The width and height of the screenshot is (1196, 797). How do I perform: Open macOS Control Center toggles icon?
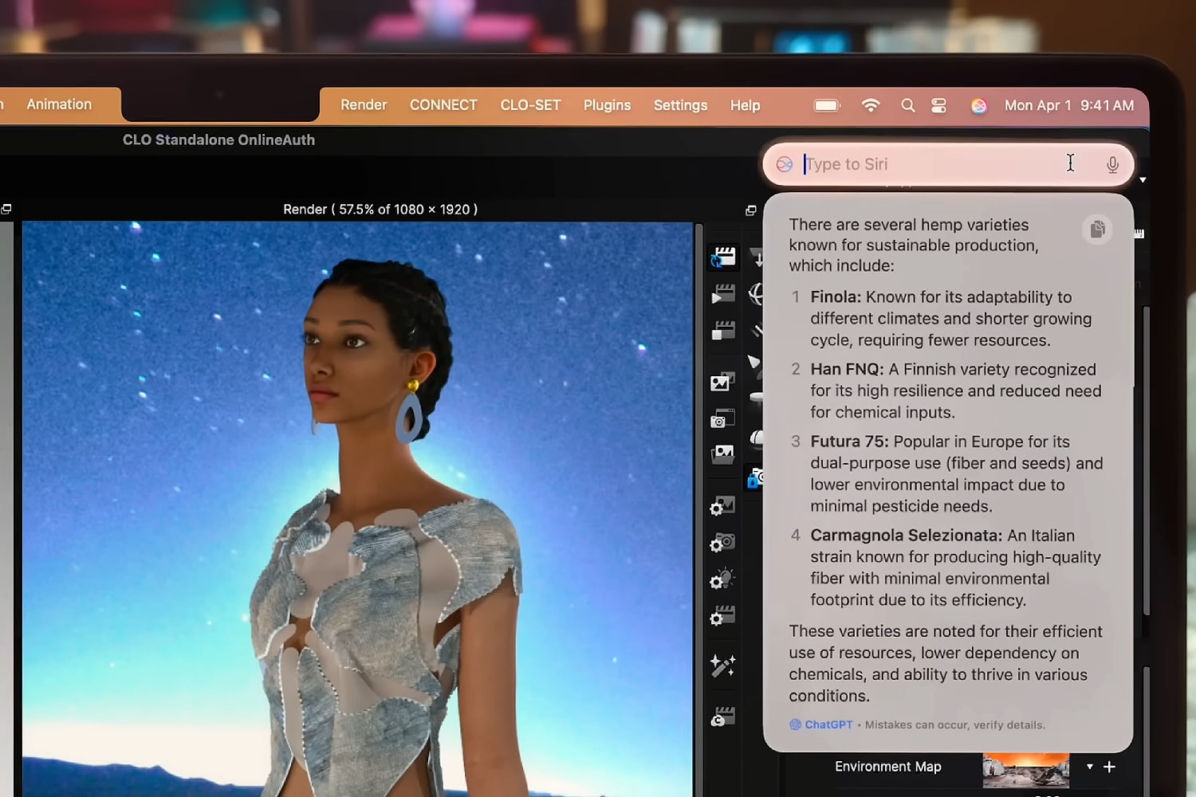938,105
